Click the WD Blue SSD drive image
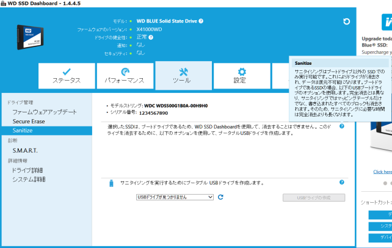Screen dimensions: 392x248 (31, 37)
